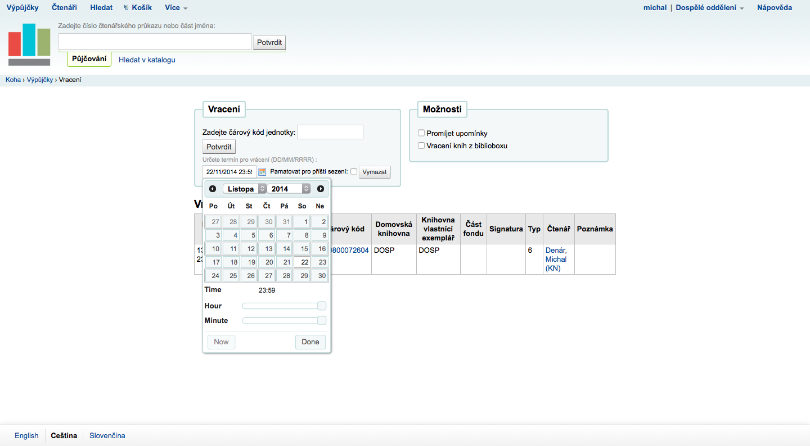Viewport: 810px width, 446px height.
Task: Click the calendar icon beside the date field
Action: click(262, 172)
